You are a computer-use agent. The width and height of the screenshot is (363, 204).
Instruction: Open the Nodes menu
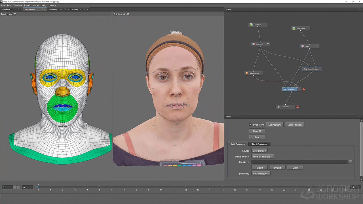(36, 5)
